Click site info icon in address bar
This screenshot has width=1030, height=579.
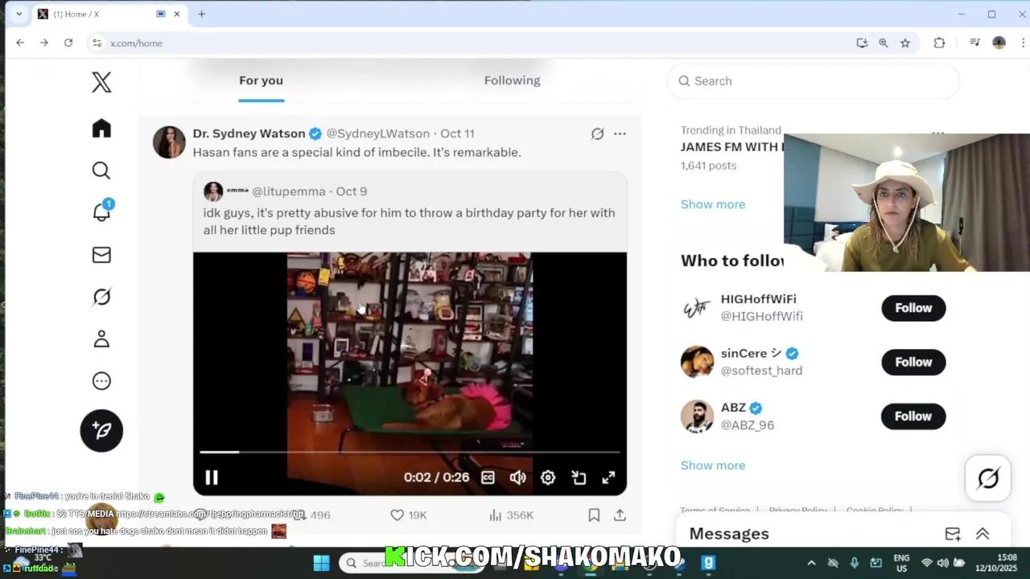pyautogui.click(x=97, y=43)
